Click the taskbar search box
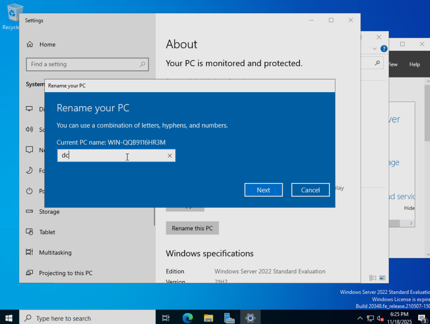This screenshot has height=324, width=430. click(87, 318)
